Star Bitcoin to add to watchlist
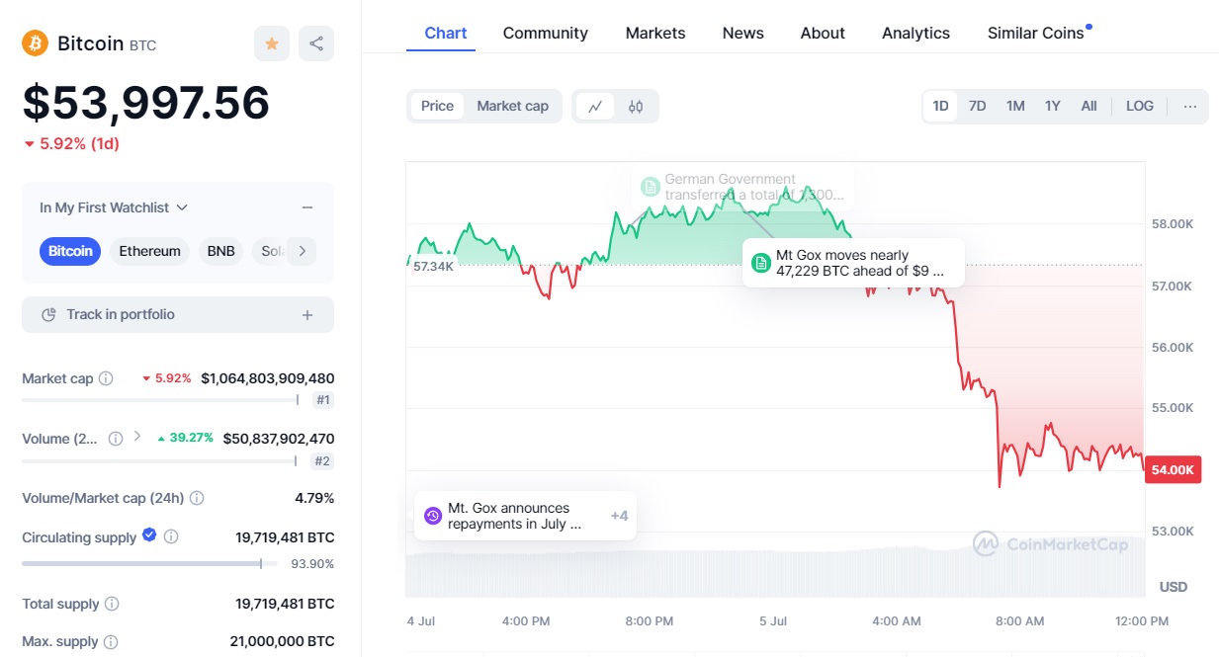The height and width of the screenshot is (657, 1219). [271, 43]
